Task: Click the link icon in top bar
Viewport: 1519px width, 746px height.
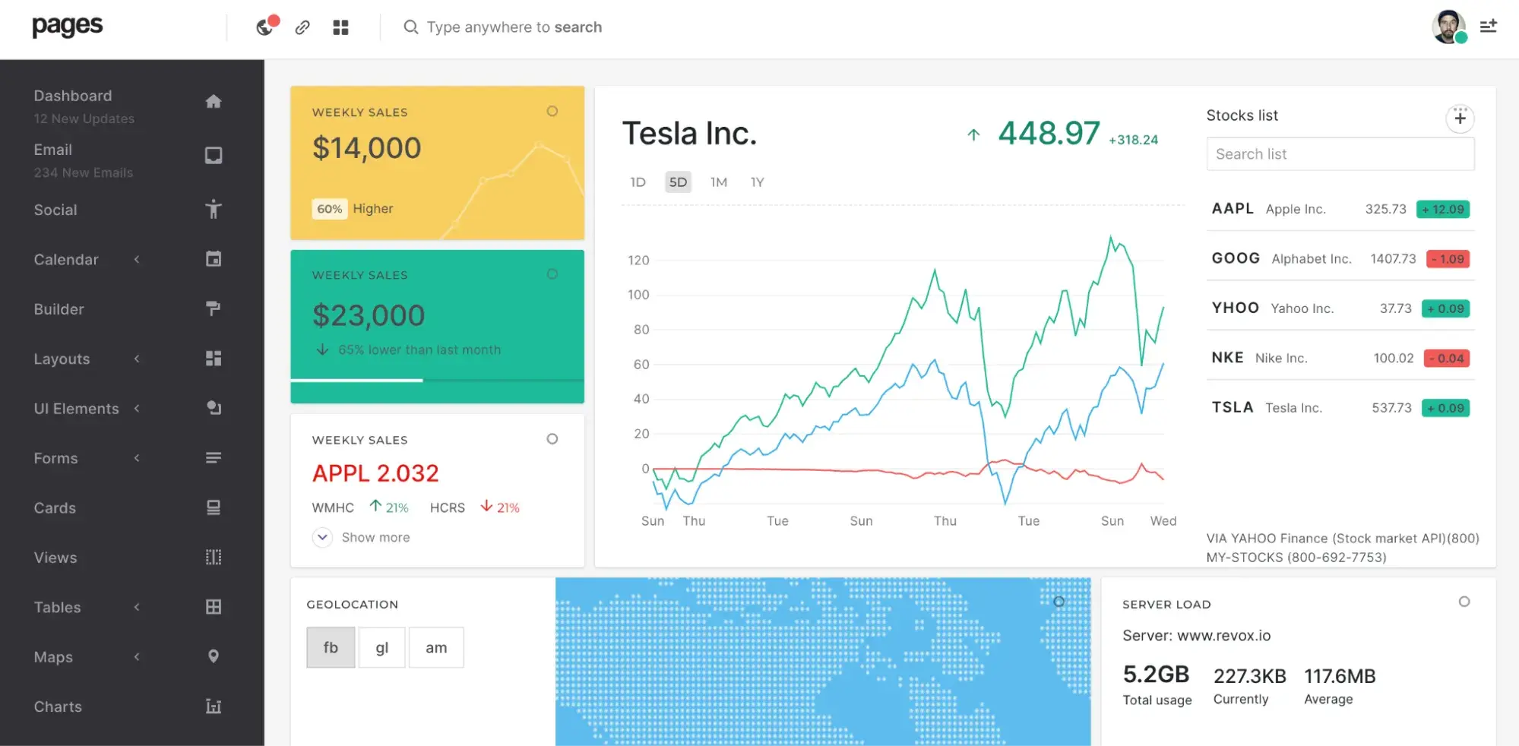Action: (302, 27)
